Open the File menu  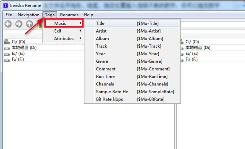[9, 15]
